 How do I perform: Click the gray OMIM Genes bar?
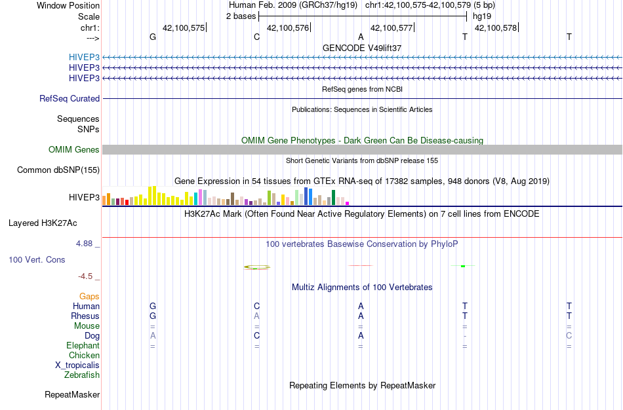point(362,149)
